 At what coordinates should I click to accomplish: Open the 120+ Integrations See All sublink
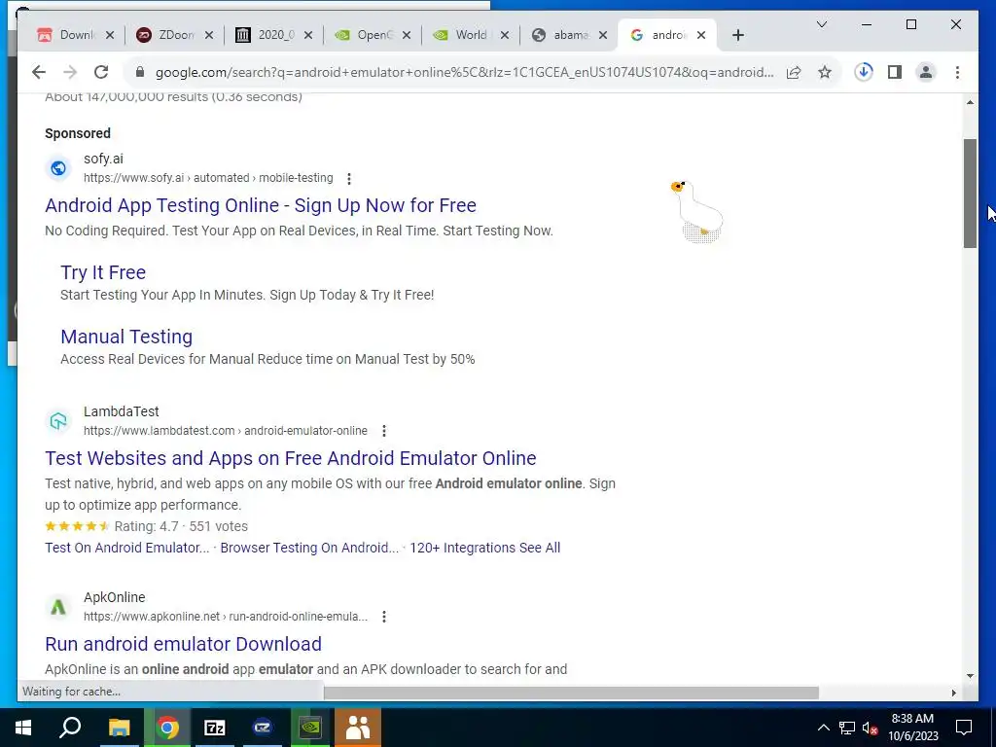click(484, 548)
